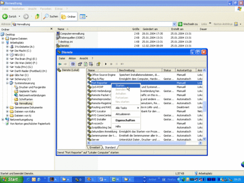Click the taskbar clock showing 09:25
Screen dimensions: 244x183
pyautogui.click(x=237, y=179)
